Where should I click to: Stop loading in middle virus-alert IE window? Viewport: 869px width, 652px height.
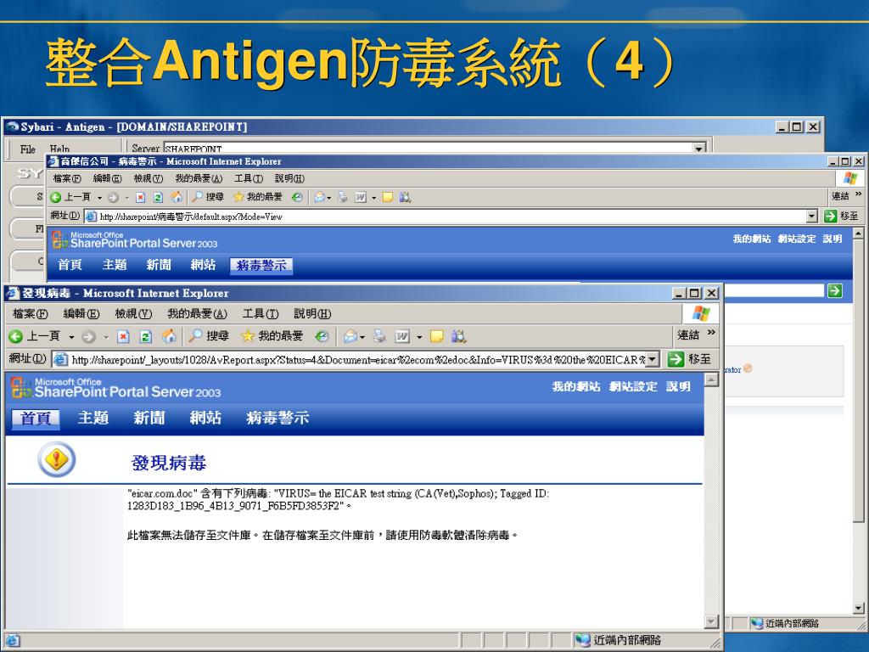pos(140,197)
